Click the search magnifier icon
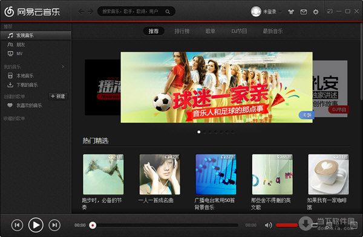The image size is (363, 237). point(168,11)
